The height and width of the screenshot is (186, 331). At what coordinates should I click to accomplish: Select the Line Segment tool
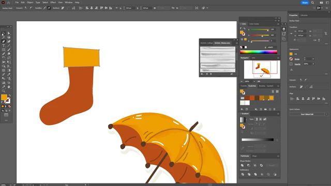point(9,45)
